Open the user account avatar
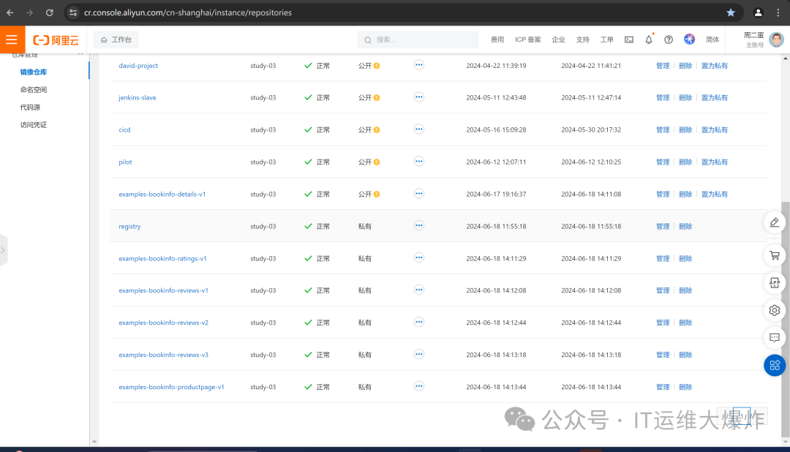The height and width of the screenshot is (452, 790). tap(776, 39)
